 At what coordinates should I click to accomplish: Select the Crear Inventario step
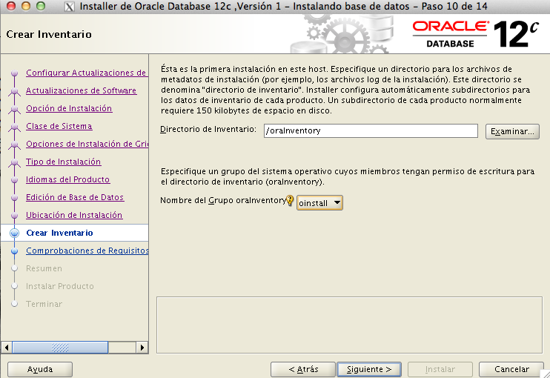click(59, 233)
